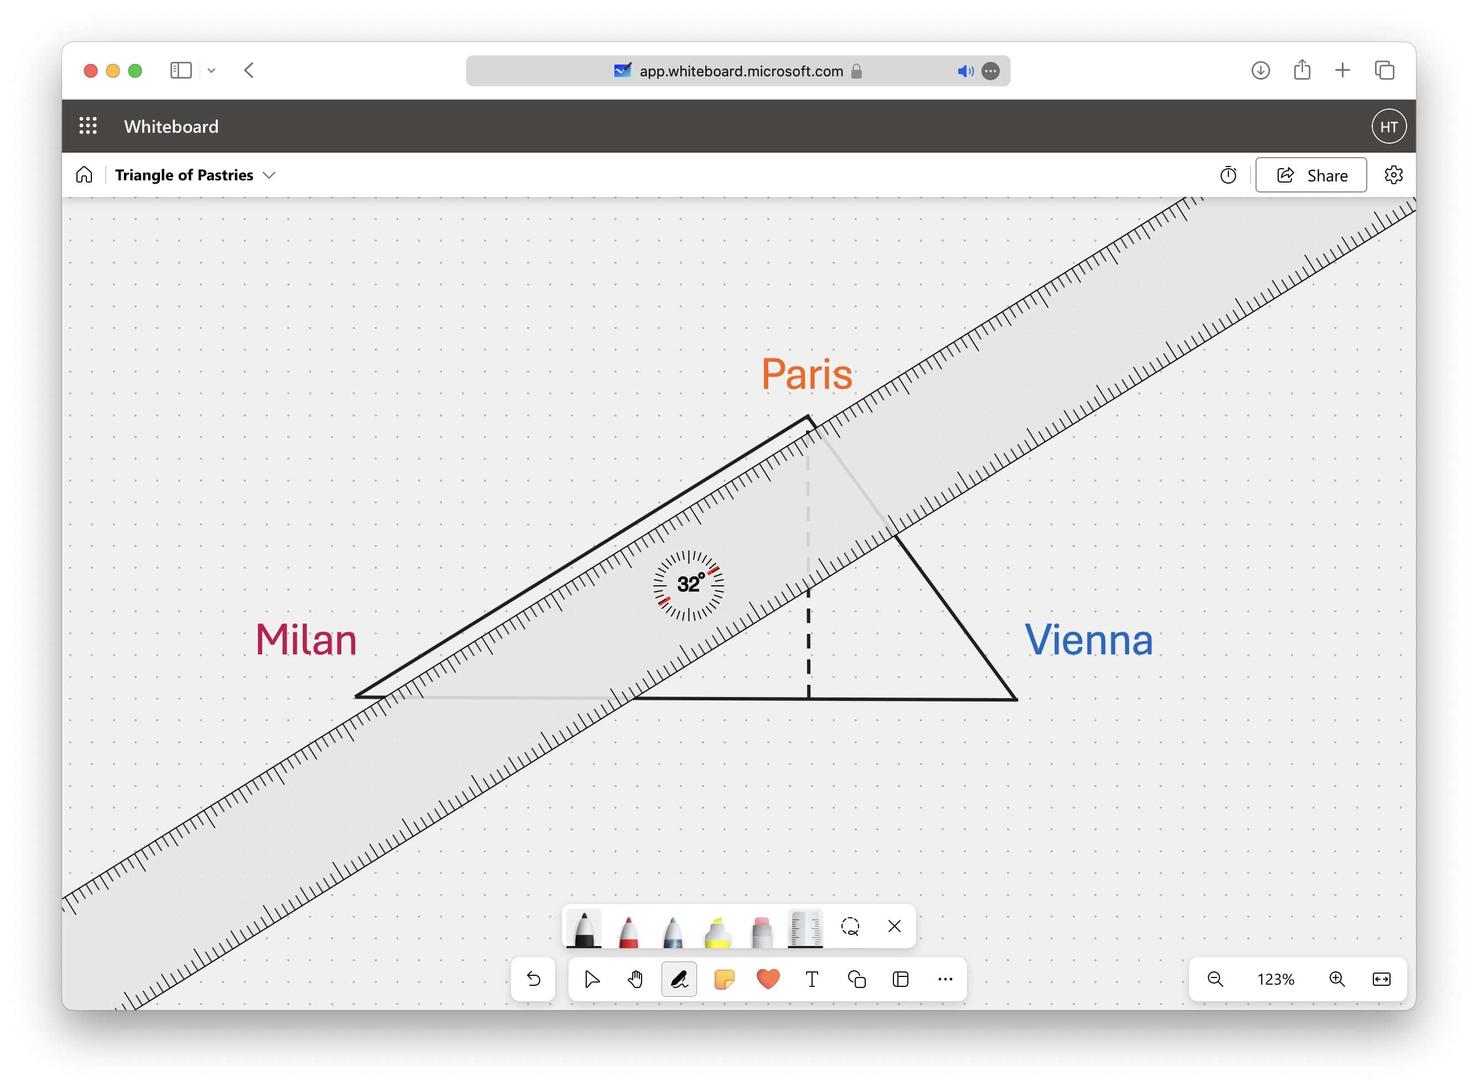Image resolution: width=1478 pixels, height=1092 pixels.
Task: Open the Text tool
Action: click(x=812, y=979)
